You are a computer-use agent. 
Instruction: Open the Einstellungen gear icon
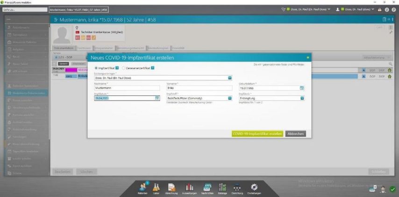[x=254, y=187]
